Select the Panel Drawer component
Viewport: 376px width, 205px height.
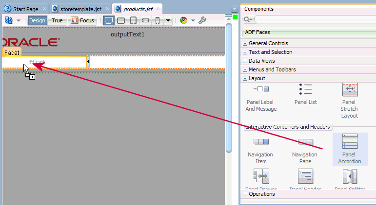pos(261,179)
